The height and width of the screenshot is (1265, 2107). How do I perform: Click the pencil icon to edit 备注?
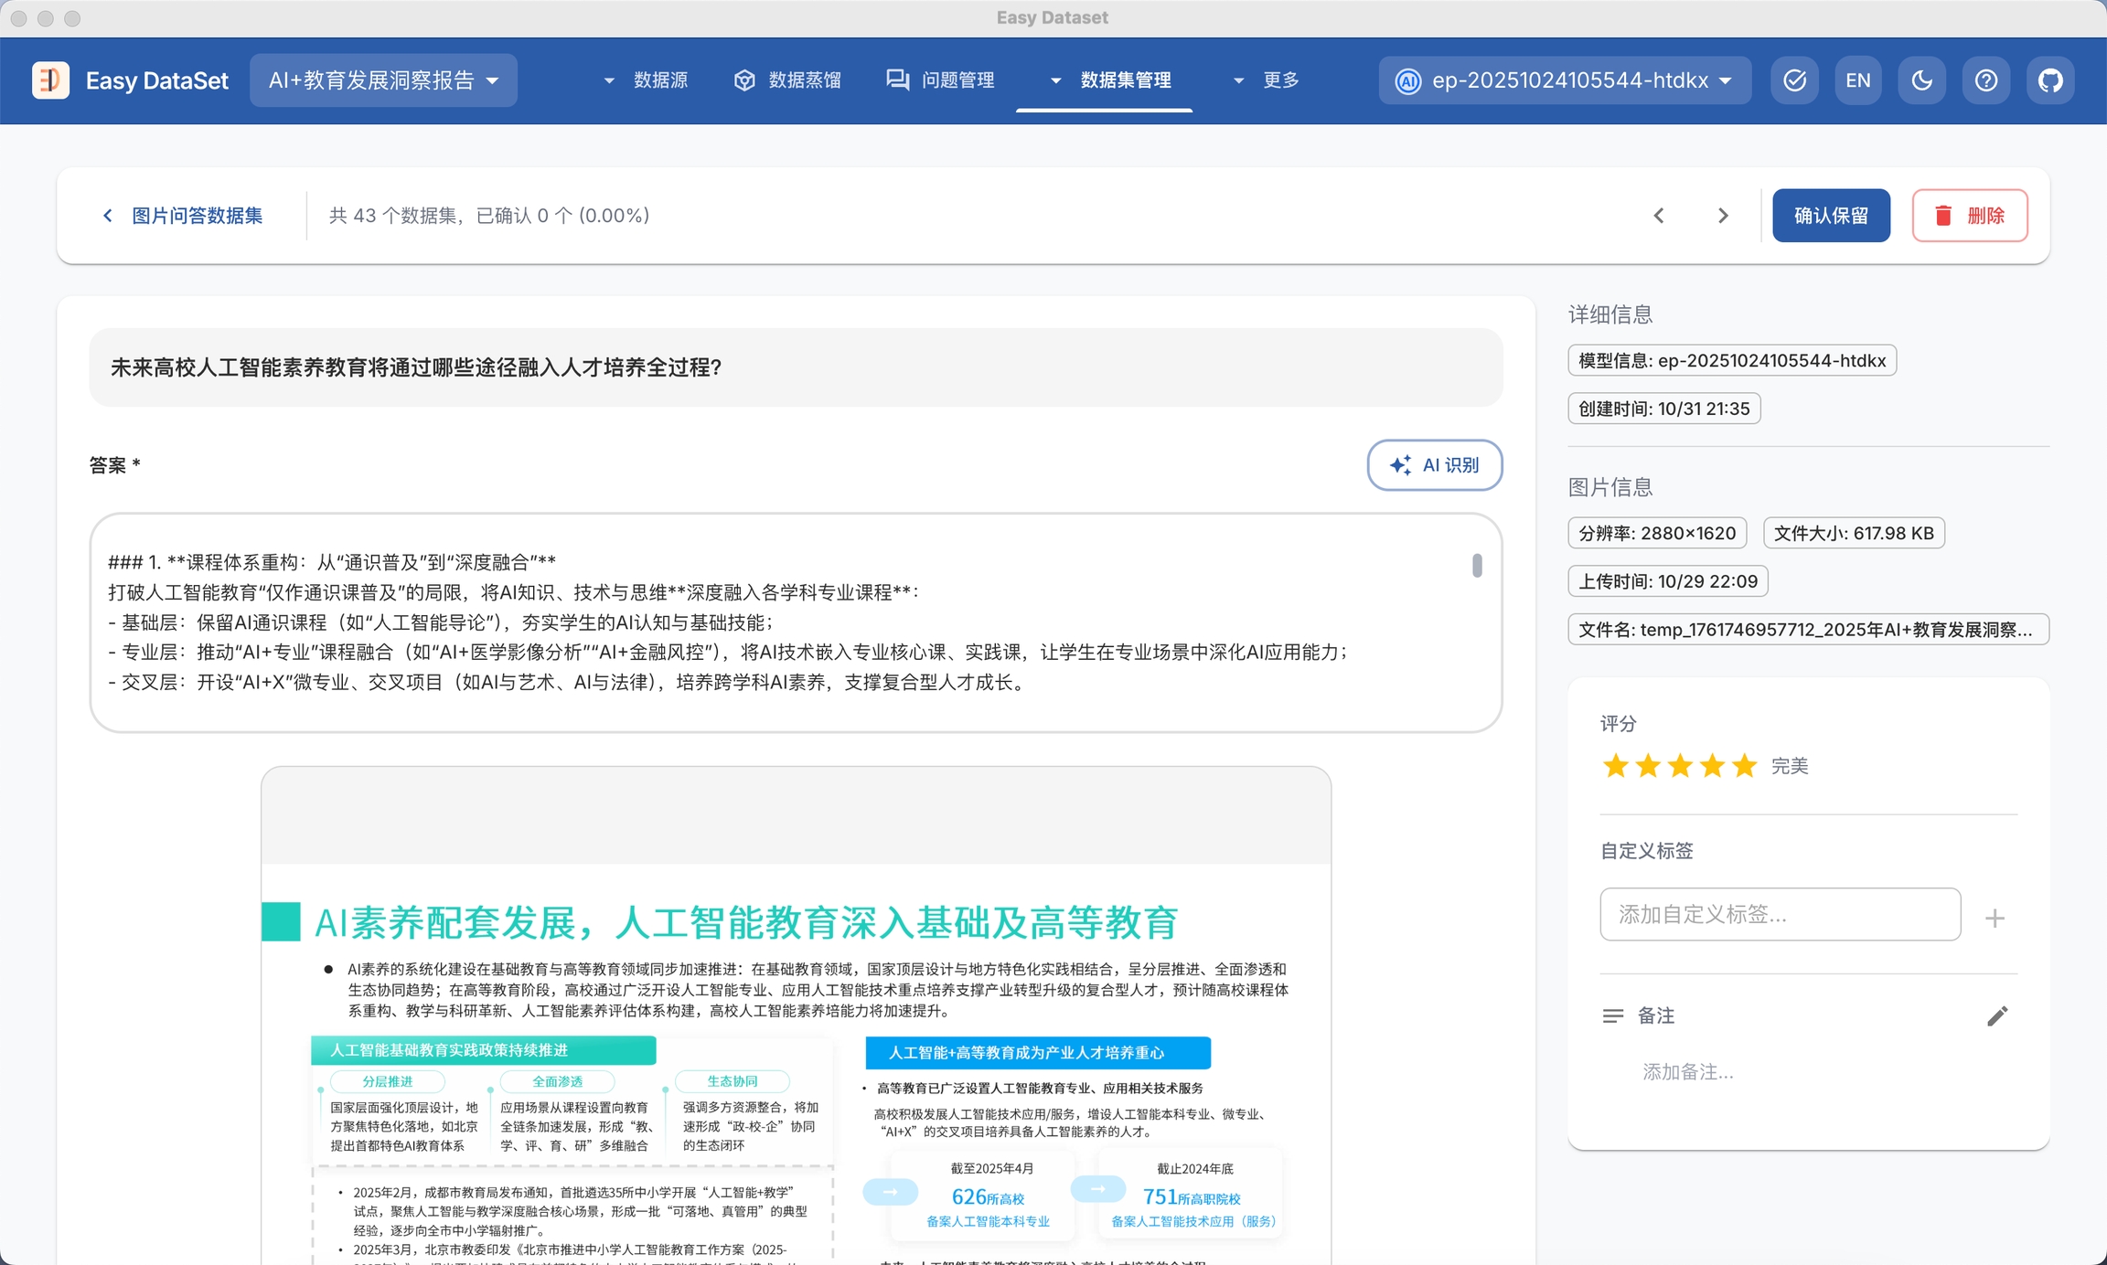pos(1997,1015)
